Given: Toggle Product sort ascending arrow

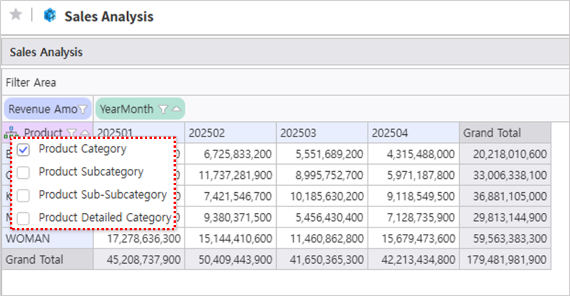Looking at the screenshot, I should pyautogui.click(x=84, y=133).
